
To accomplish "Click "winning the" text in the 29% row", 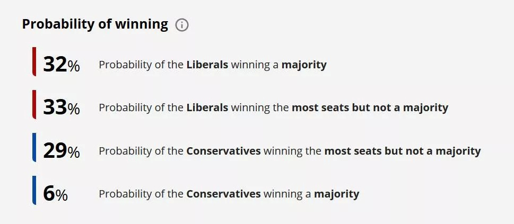I will coord(292,151).
